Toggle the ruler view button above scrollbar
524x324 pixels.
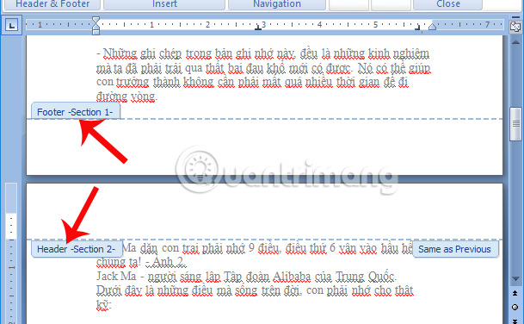(515, 27)
